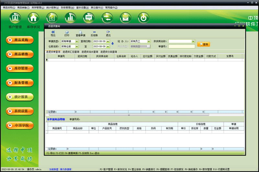Screen dimensions: 259x172
Task: Open 库存管理 sidebar button
Action: click(x=20, y=68)
